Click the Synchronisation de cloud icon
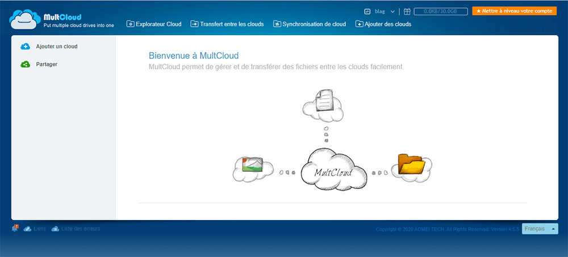The width and height of the screenshot is (568, 257). (277, 24)
